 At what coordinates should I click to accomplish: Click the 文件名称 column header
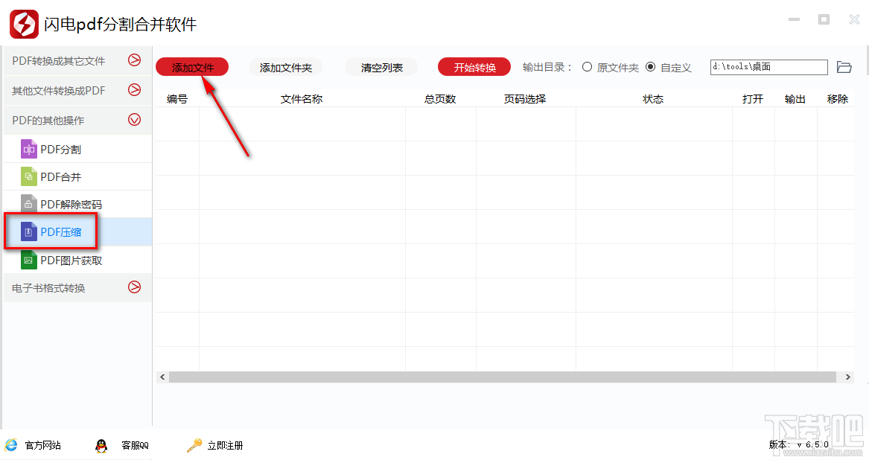pos(302,99)
